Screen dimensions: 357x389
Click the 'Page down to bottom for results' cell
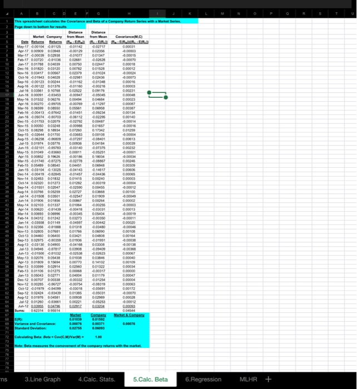tap(41, 27)
